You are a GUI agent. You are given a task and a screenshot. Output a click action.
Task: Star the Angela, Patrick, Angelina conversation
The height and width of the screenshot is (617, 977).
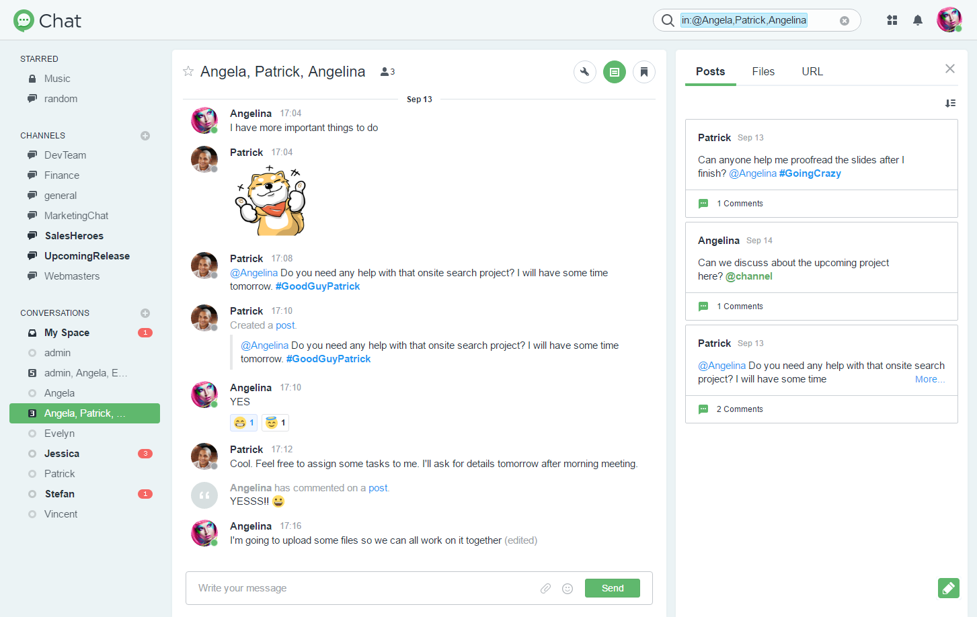(188, 71)
